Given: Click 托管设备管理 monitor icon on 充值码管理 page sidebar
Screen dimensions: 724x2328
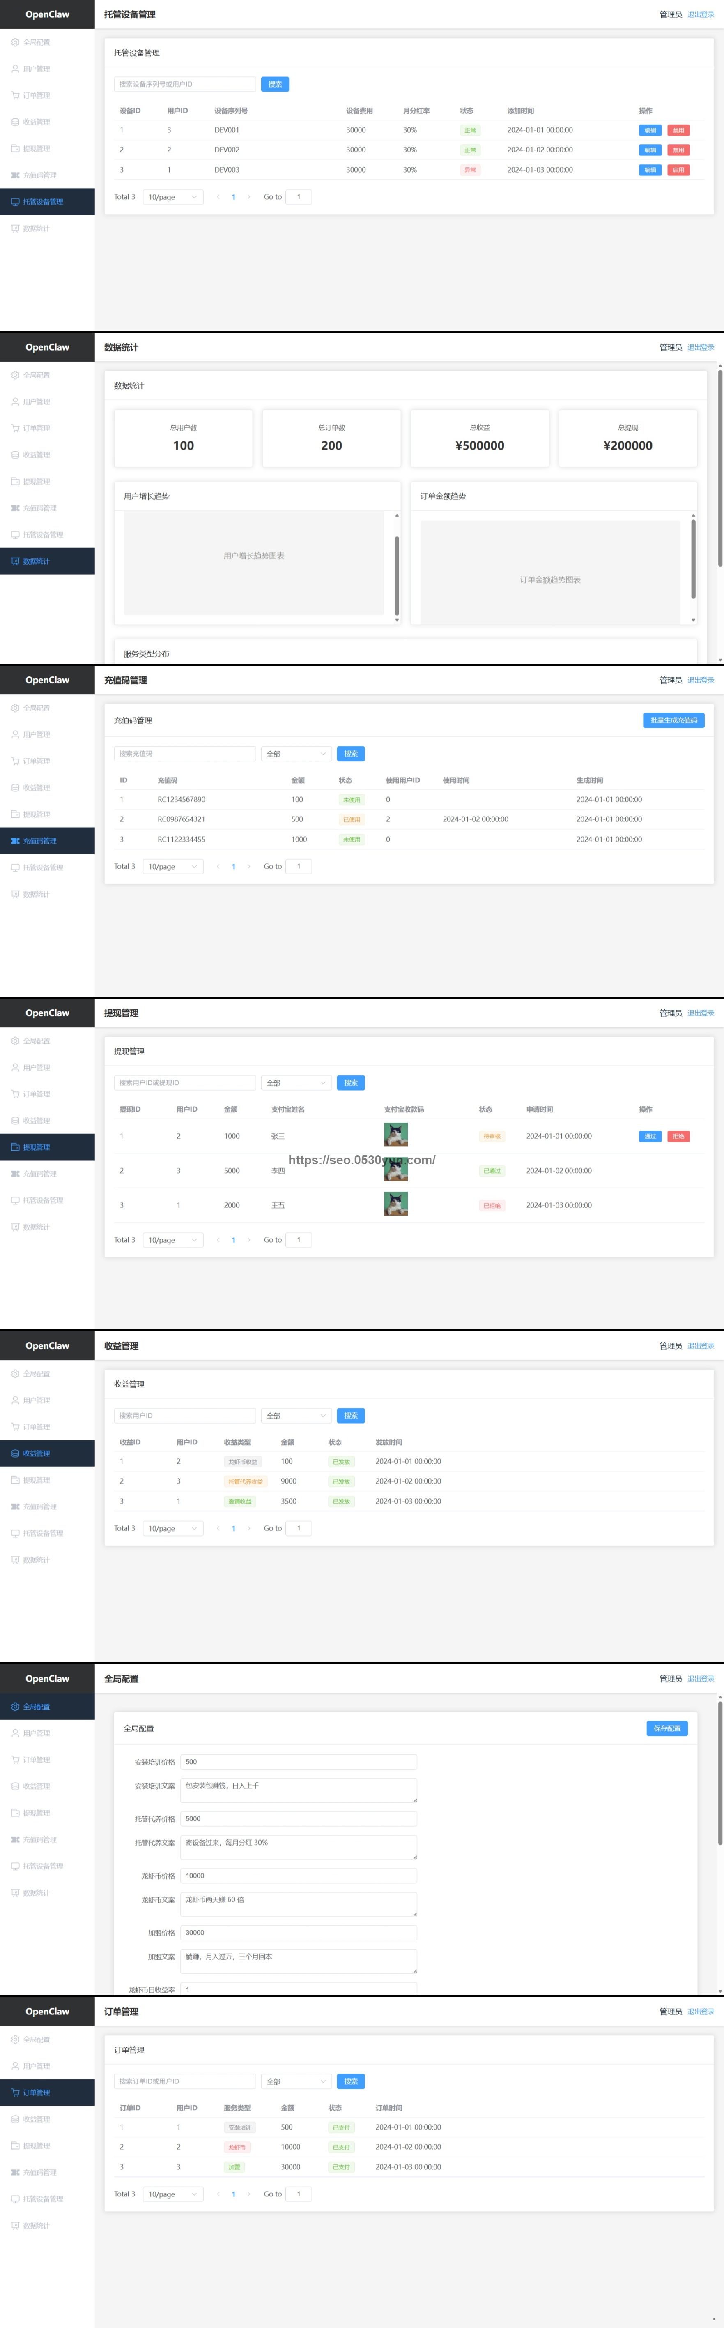Looking at the screenshot, I should [14, 868].
